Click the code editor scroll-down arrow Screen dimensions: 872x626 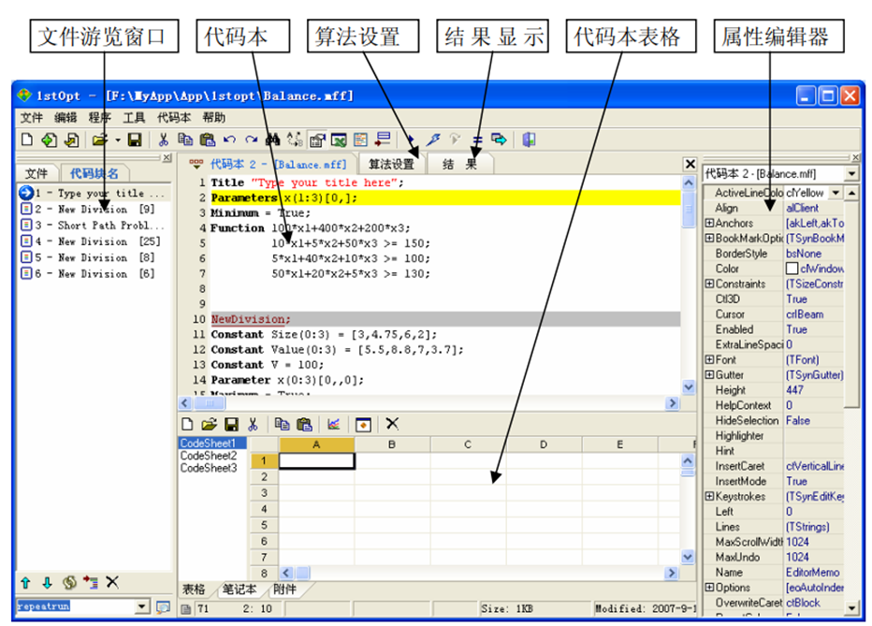689,387
